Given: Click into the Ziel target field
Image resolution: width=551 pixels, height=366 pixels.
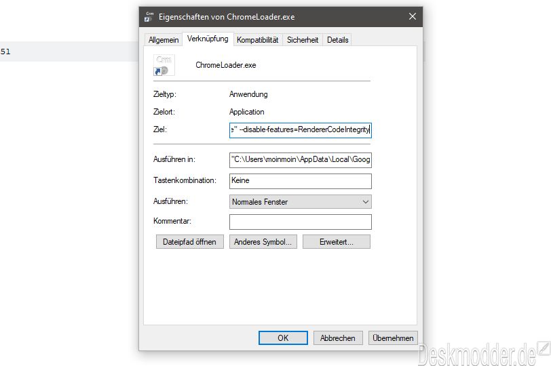Looking at the screenshot, I should (x=301, y=130).
